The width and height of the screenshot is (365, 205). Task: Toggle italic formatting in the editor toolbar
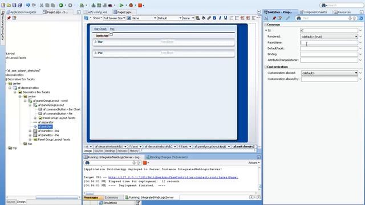click(220, 18)
